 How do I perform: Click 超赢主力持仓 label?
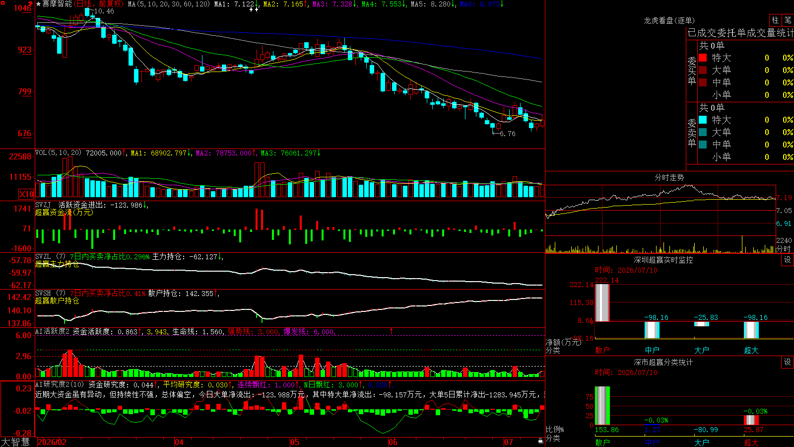pos(57,264)
